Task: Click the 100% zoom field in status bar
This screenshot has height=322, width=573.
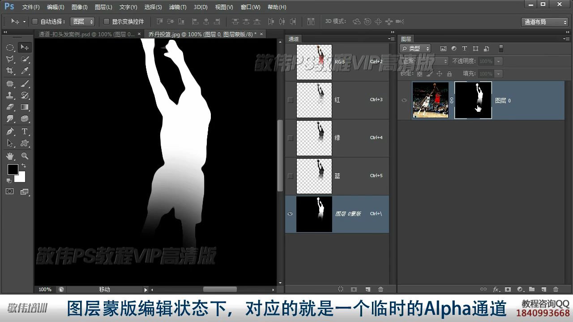Action: click(45, 290)
